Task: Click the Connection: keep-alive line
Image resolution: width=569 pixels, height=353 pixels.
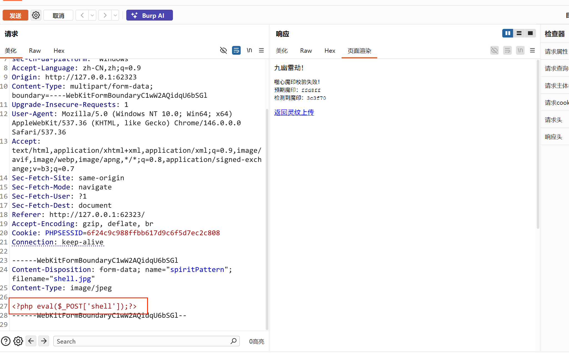Action: point(58,242)
